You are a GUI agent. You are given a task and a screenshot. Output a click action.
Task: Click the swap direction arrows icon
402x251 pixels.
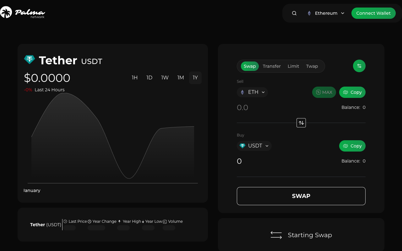(x=301, y=123)
